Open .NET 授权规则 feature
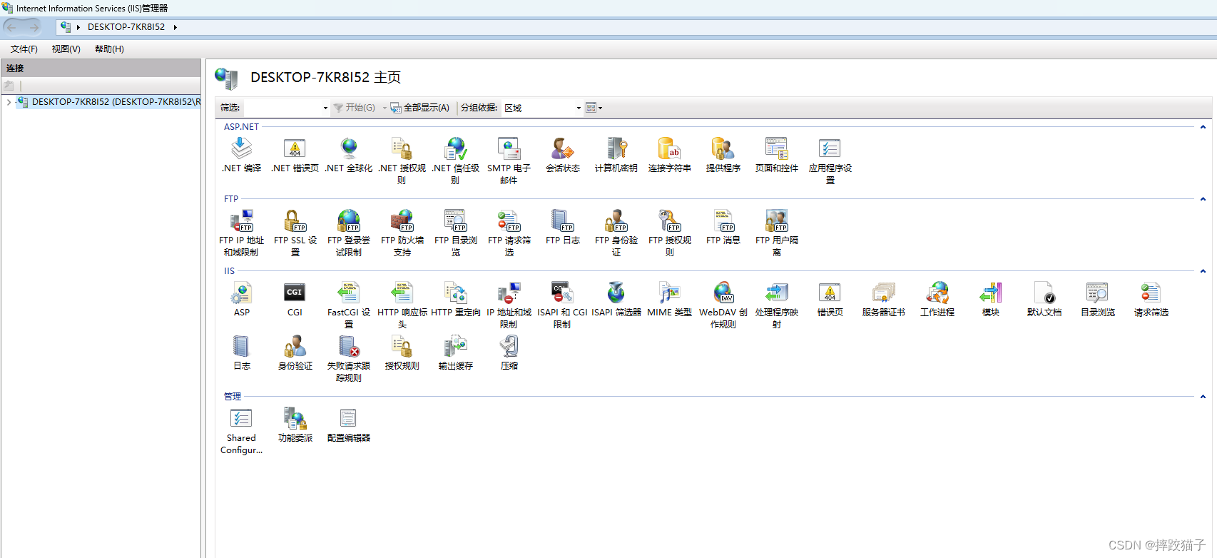Image resolution: width=1217 pixels, height=558 pixels. 402,161
